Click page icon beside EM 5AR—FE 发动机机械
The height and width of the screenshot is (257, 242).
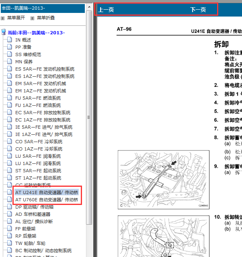(10, 83)
